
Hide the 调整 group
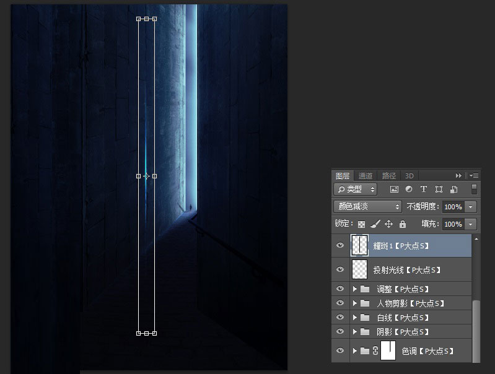(340, 289)
